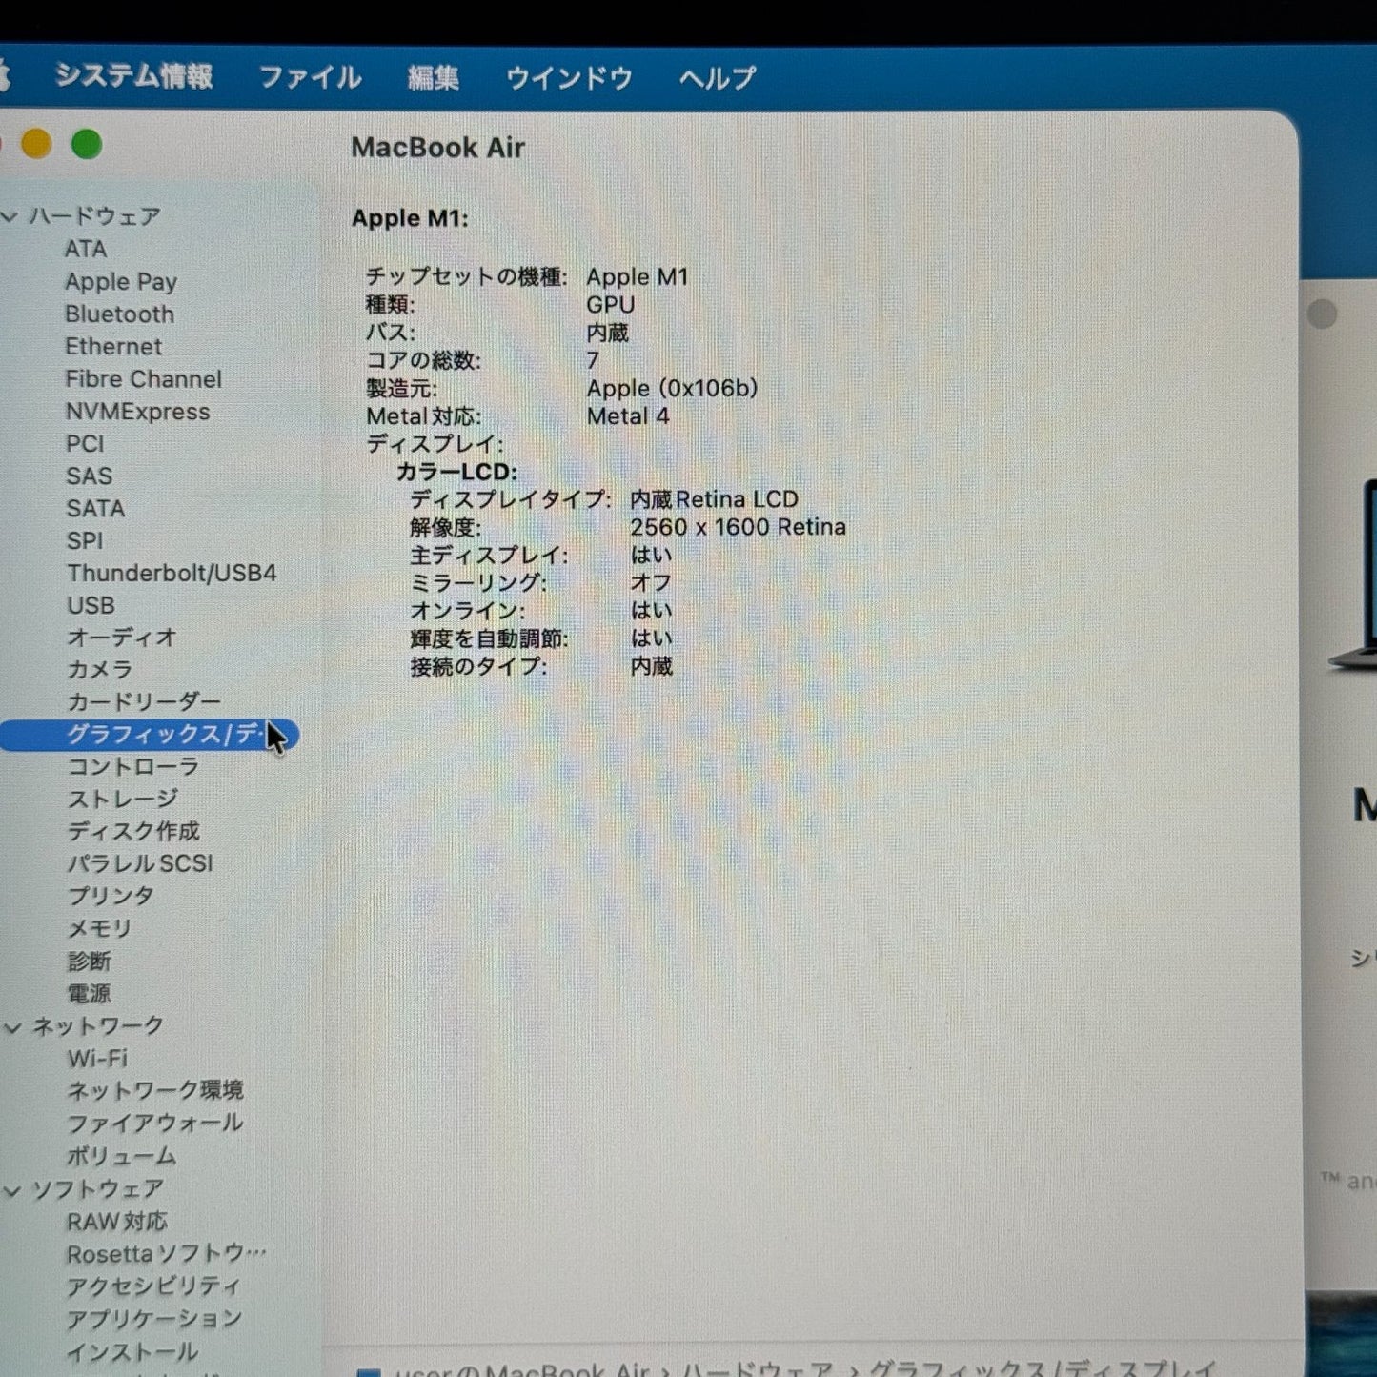Collapse the ハードウェア section
Viewport: 1377px width, 1377px height.
pyautogui.click(x=10, y=217)
